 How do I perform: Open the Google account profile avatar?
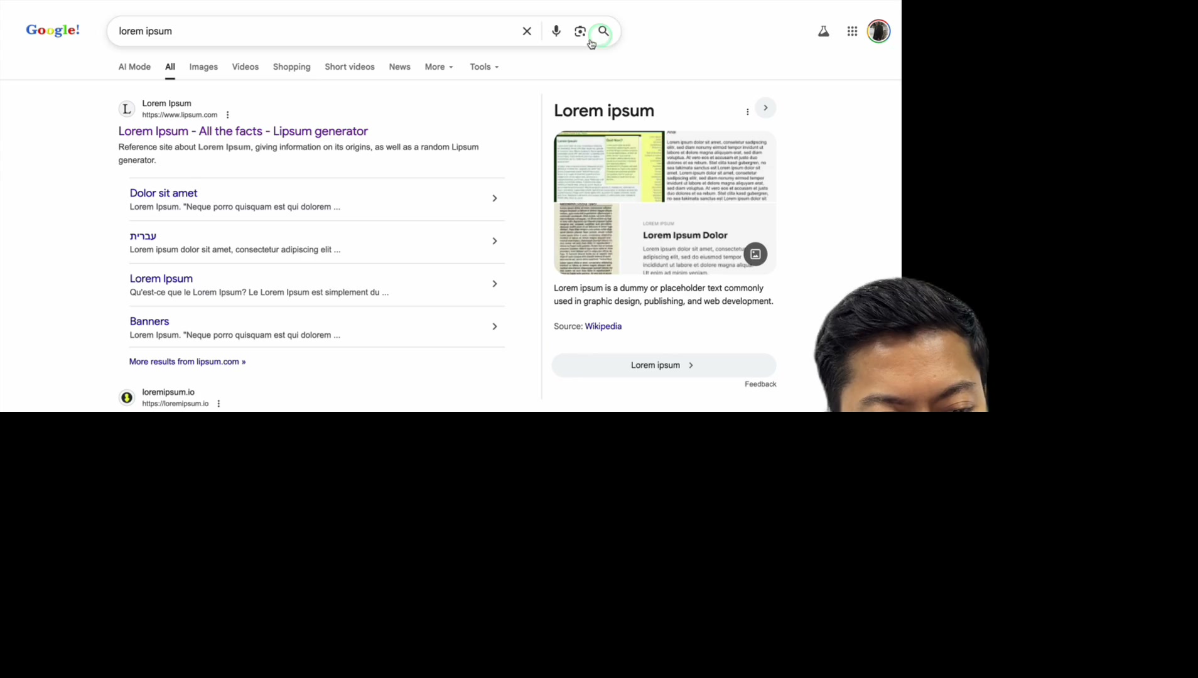tap(878, 31)
